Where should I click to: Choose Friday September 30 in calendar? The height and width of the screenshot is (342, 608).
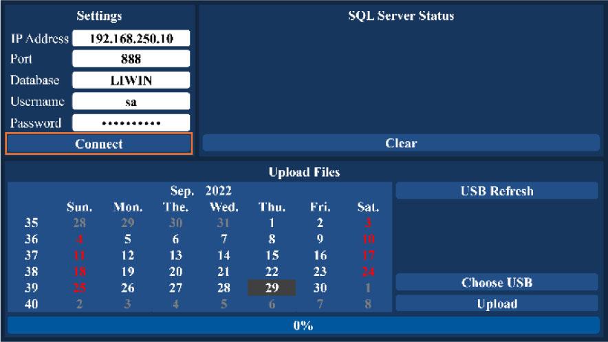click(320, 288)
